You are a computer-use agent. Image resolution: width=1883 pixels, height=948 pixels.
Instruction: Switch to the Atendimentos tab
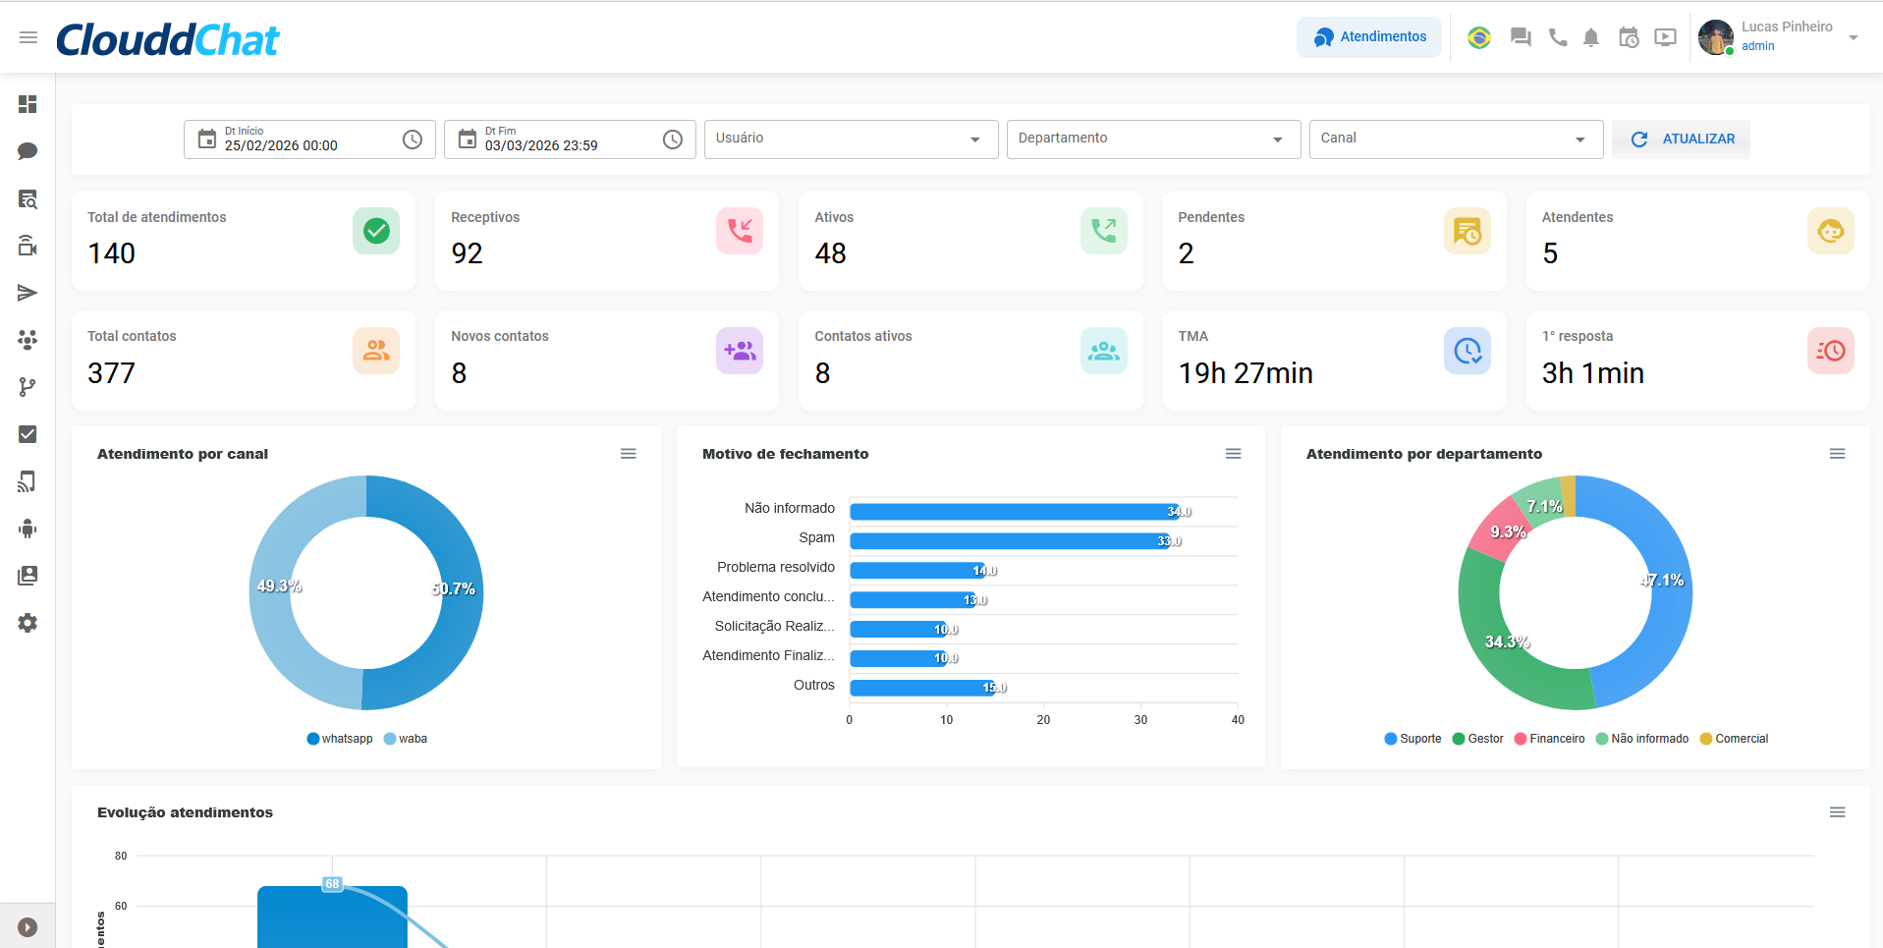click(1368, 36)
